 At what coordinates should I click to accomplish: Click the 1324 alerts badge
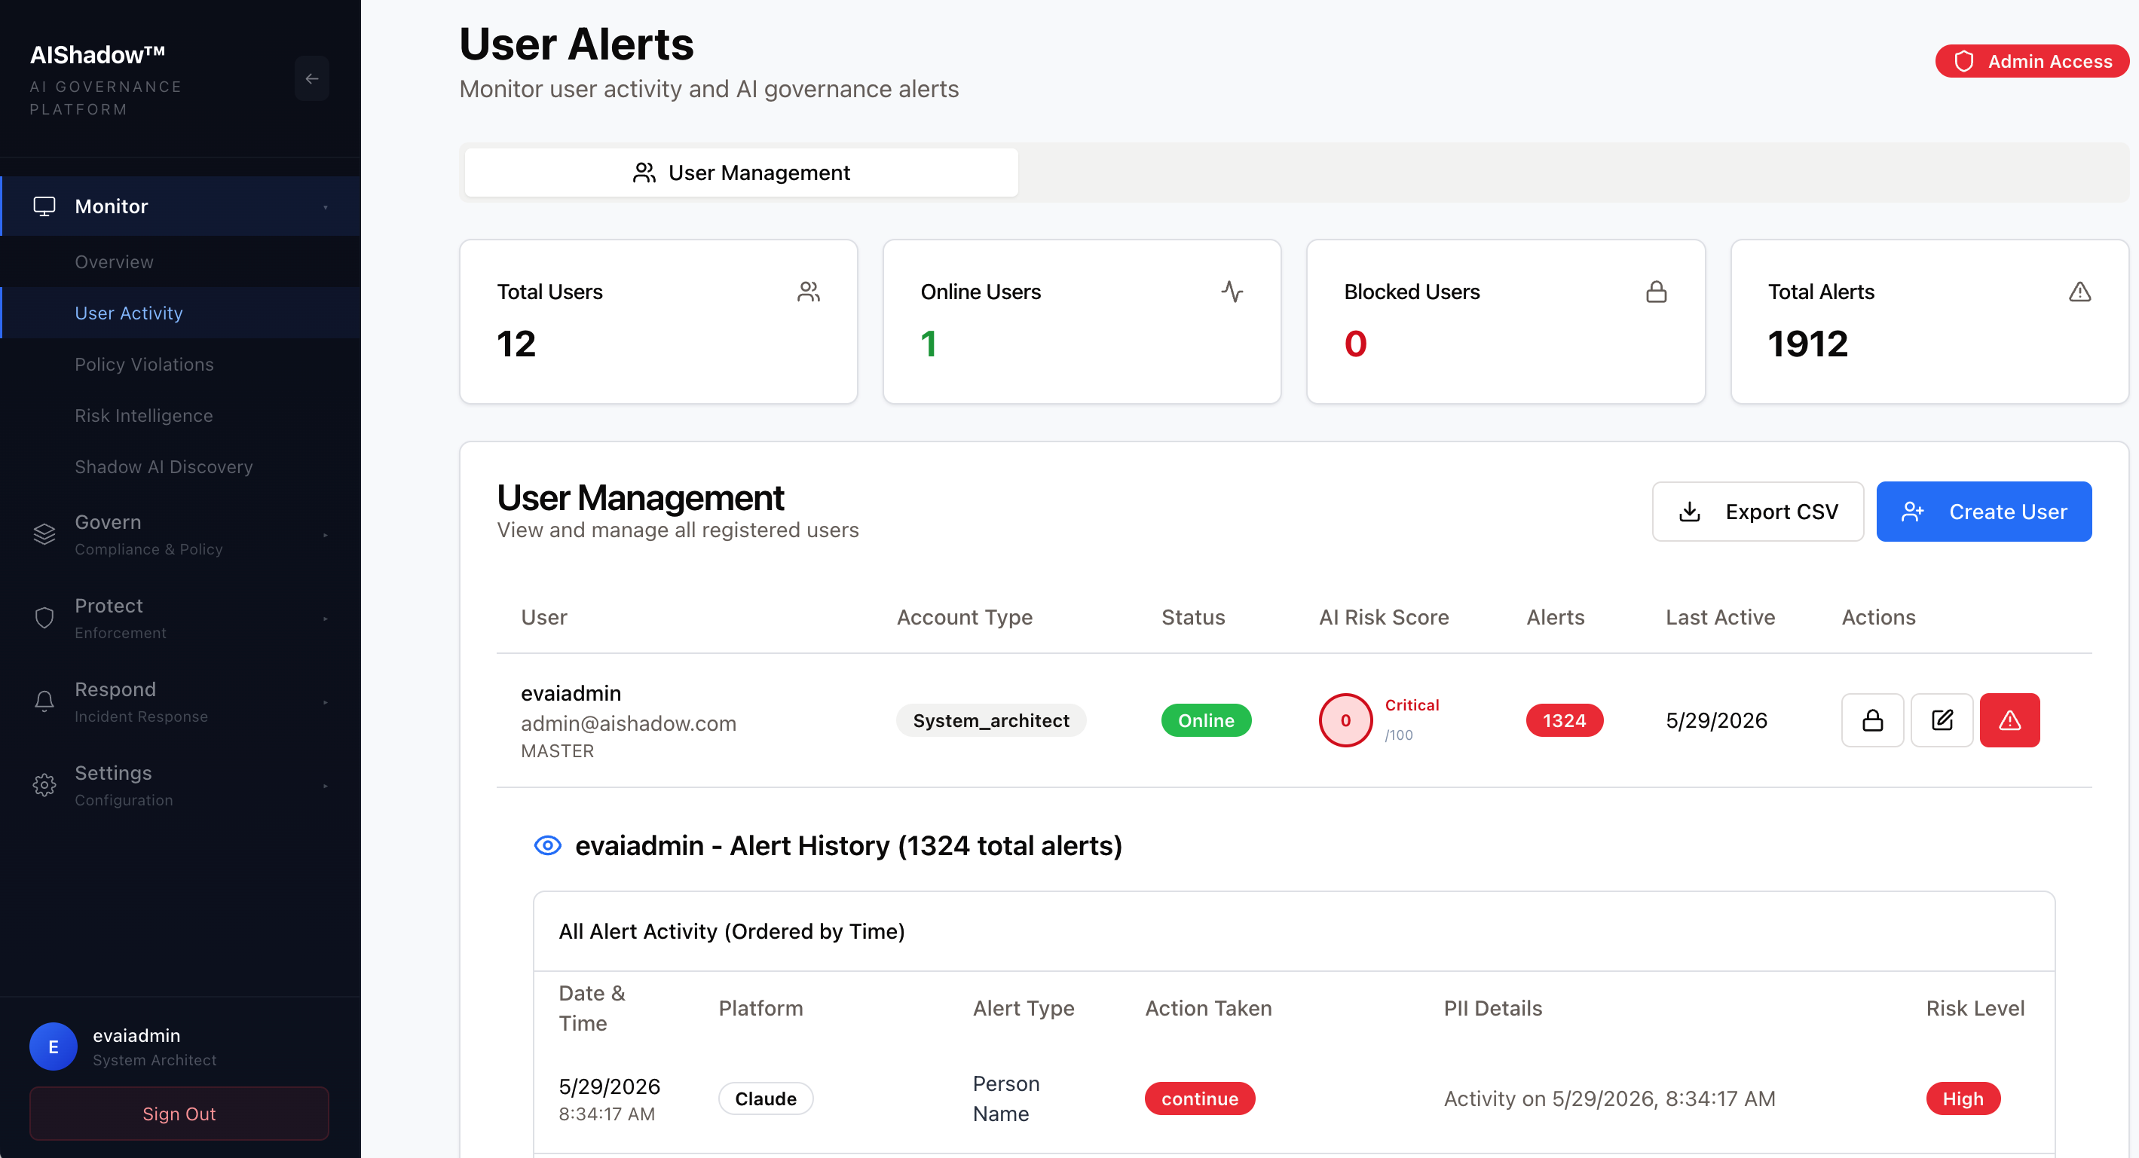tap(1564, 720)
